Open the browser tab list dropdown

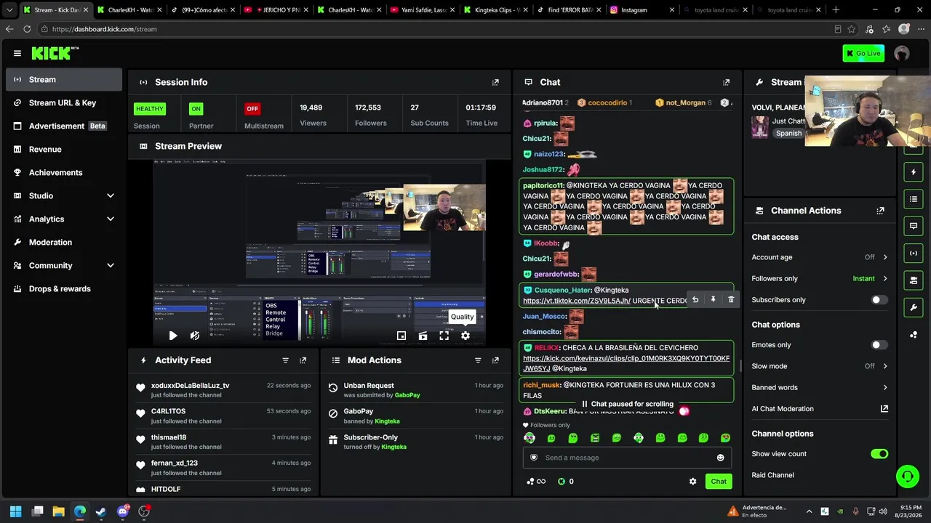[9, 10]
